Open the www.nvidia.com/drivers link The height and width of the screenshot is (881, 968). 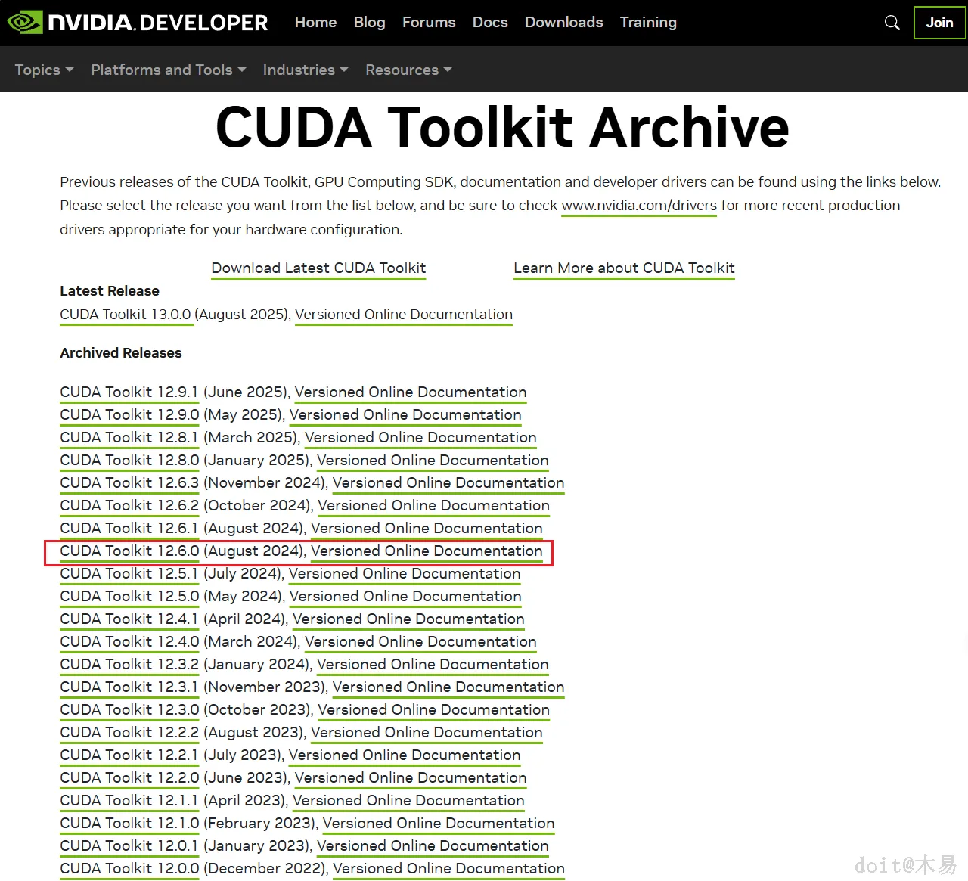tap(639, 206)
